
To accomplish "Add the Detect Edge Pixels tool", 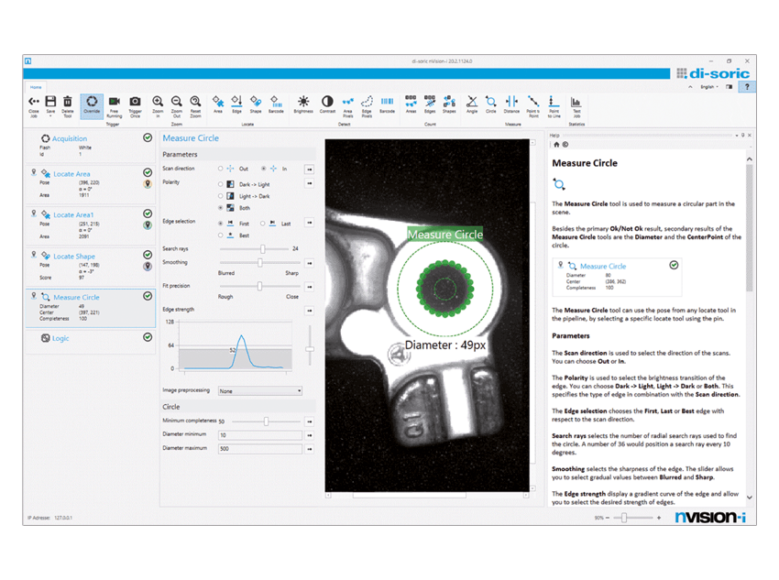I will (367, 106).
